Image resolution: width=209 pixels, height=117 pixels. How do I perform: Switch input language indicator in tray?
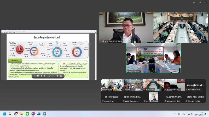184,114
